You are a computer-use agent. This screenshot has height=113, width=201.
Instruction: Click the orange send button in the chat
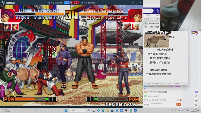click(x=178, y=104)
